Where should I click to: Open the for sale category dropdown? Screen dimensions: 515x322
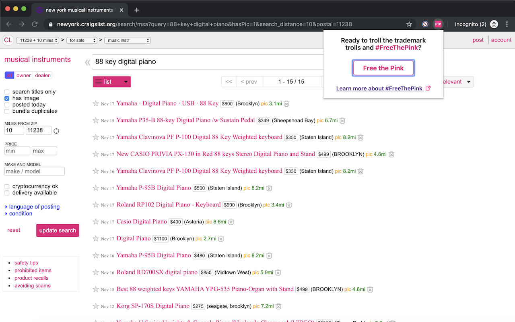click(82, 40)
